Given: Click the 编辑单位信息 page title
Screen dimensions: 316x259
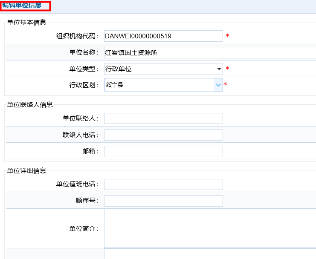Looking at the screenshot, I should [22, 5].
